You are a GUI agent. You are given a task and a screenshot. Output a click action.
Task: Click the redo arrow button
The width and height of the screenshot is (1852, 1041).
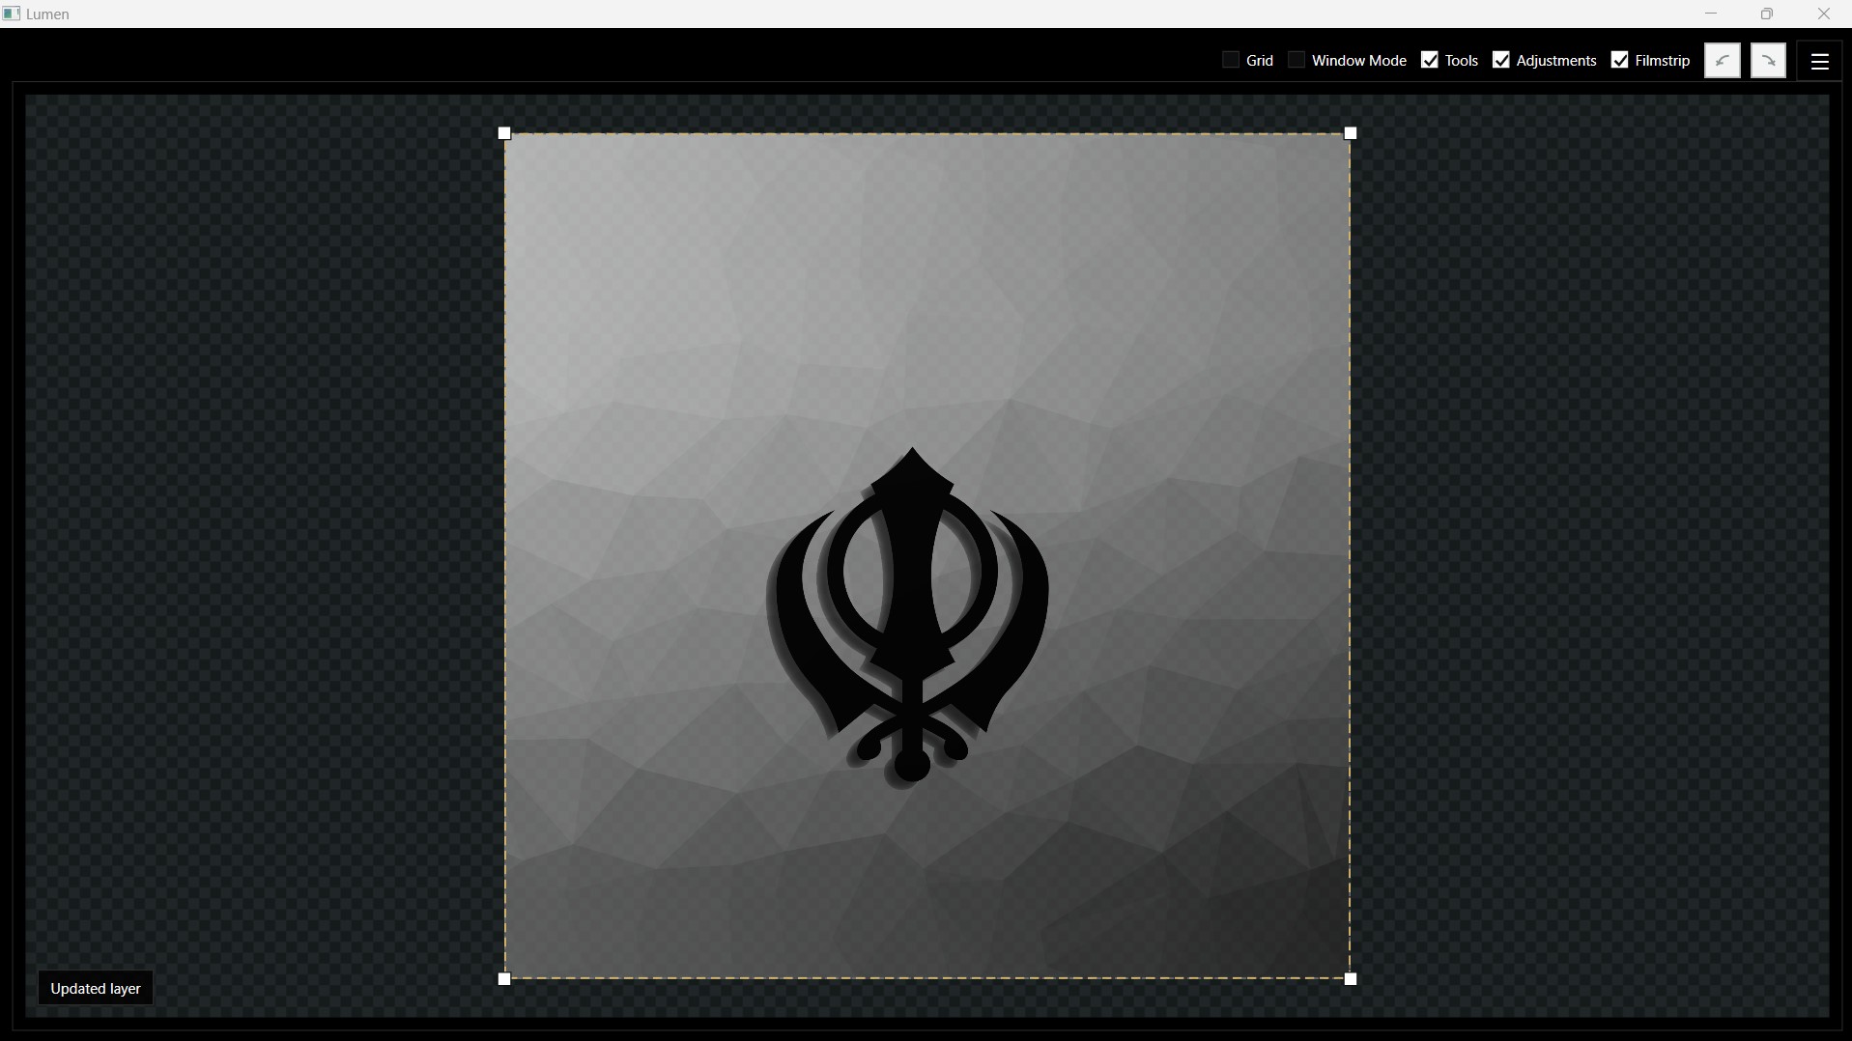coord(1769,60)
